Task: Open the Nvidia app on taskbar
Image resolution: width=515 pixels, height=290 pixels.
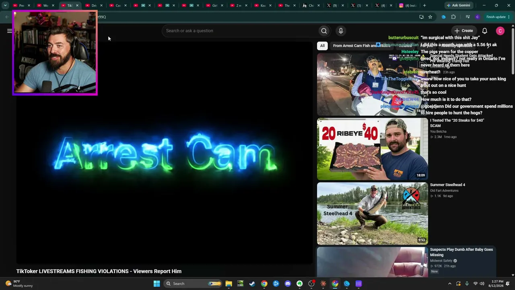Action: tap(240, 284)
